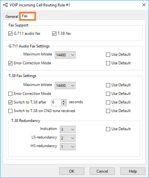
Task: Check Use Default for G.711 maximum bitrate
Action: point(108,54)
